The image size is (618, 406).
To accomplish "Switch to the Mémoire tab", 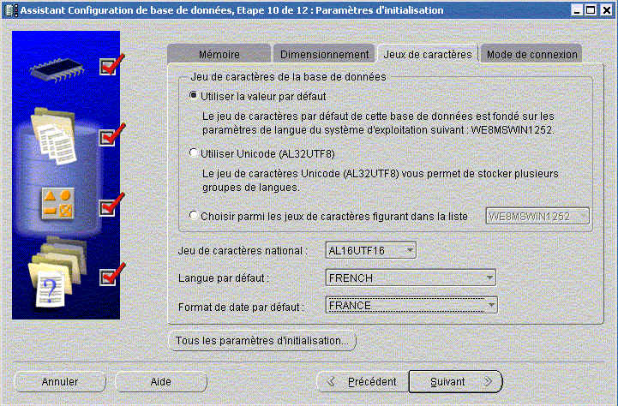I will pyautogui.click(x=219, y=54).
